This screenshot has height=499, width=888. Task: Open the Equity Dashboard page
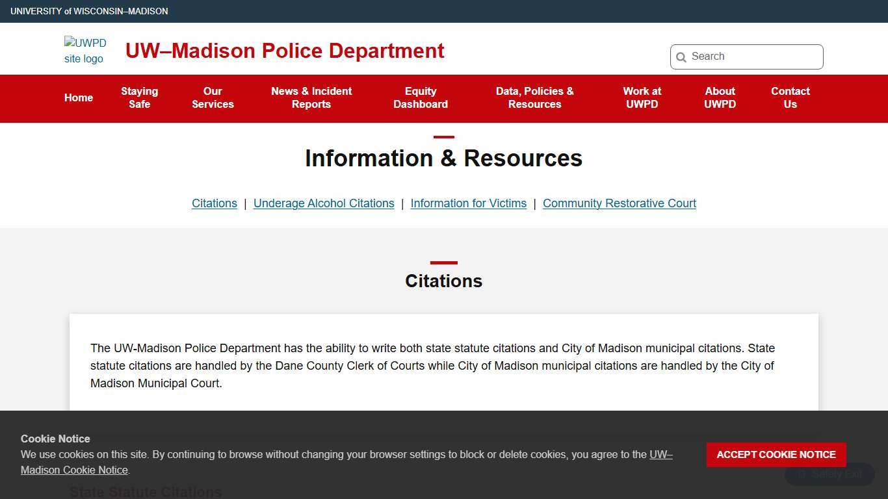pyautogui.click(x=421, y=98)
